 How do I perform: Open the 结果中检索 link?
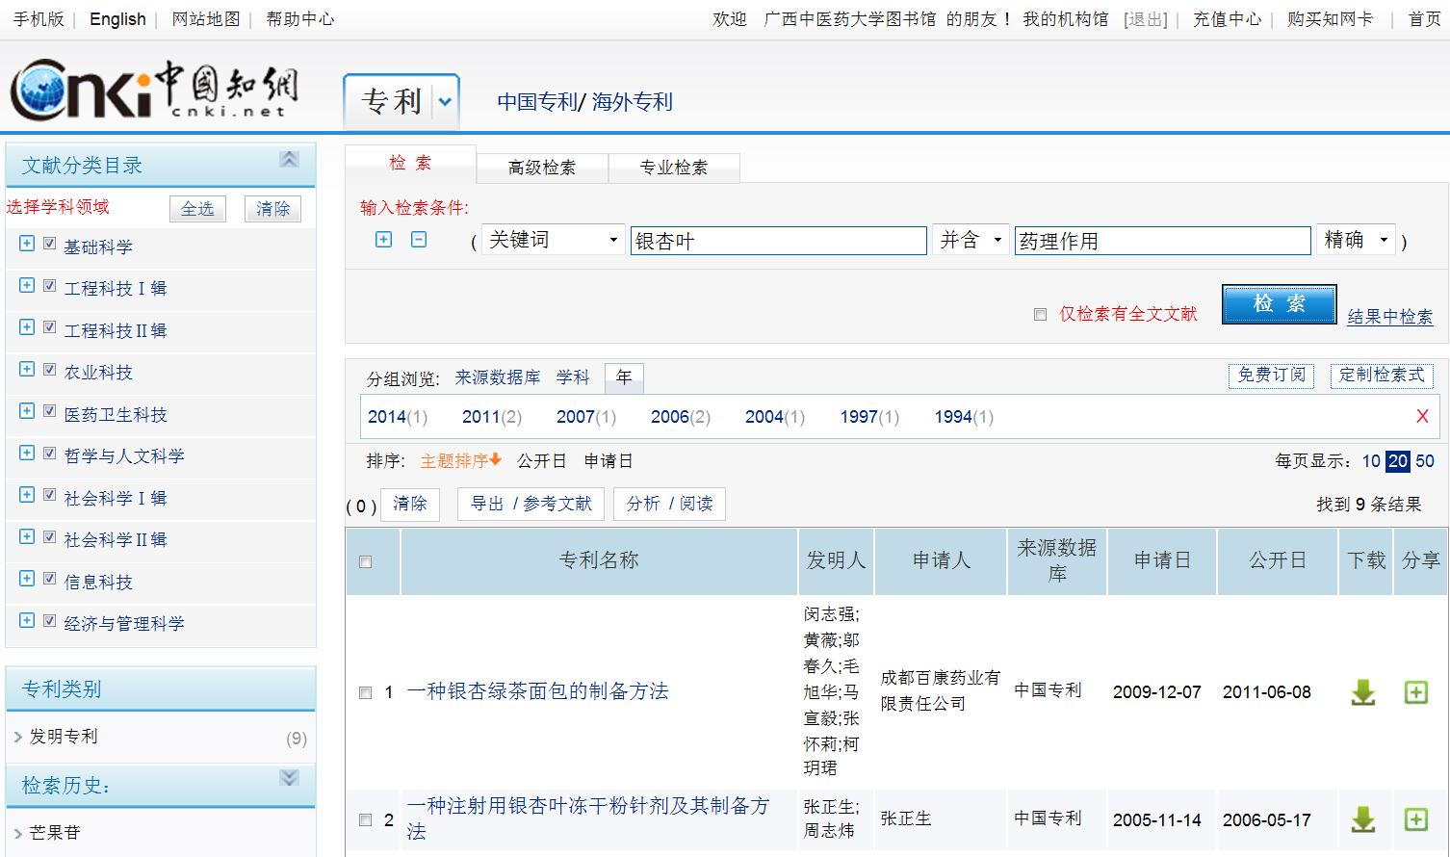pos(1389,317)
